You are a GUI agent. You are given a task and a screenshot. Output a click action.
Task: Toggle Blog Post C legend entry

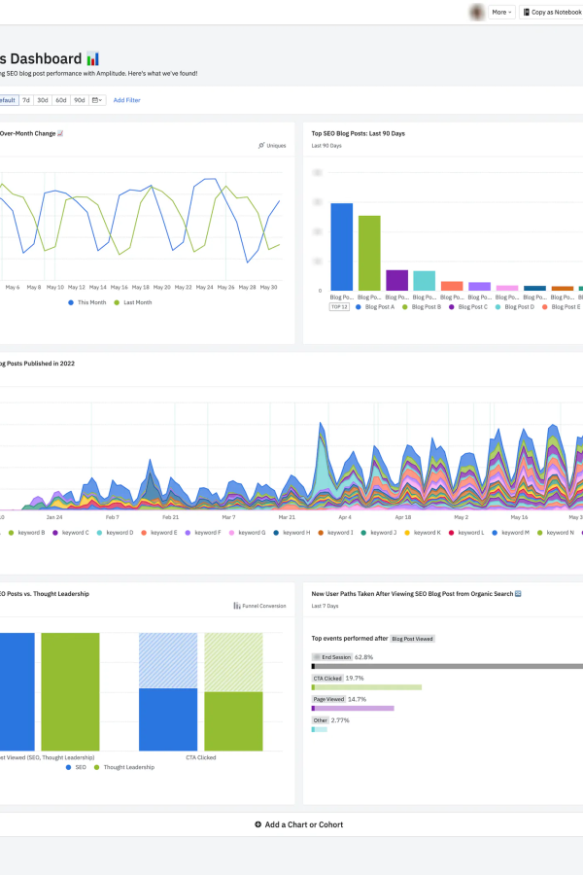[x=468, y=307]
